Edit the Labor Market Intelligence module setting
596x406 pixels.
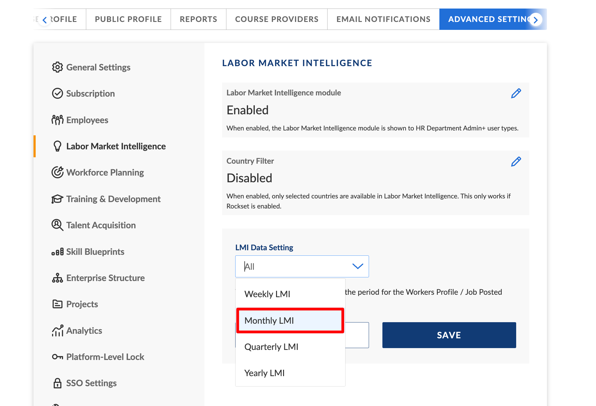[516, 93]
